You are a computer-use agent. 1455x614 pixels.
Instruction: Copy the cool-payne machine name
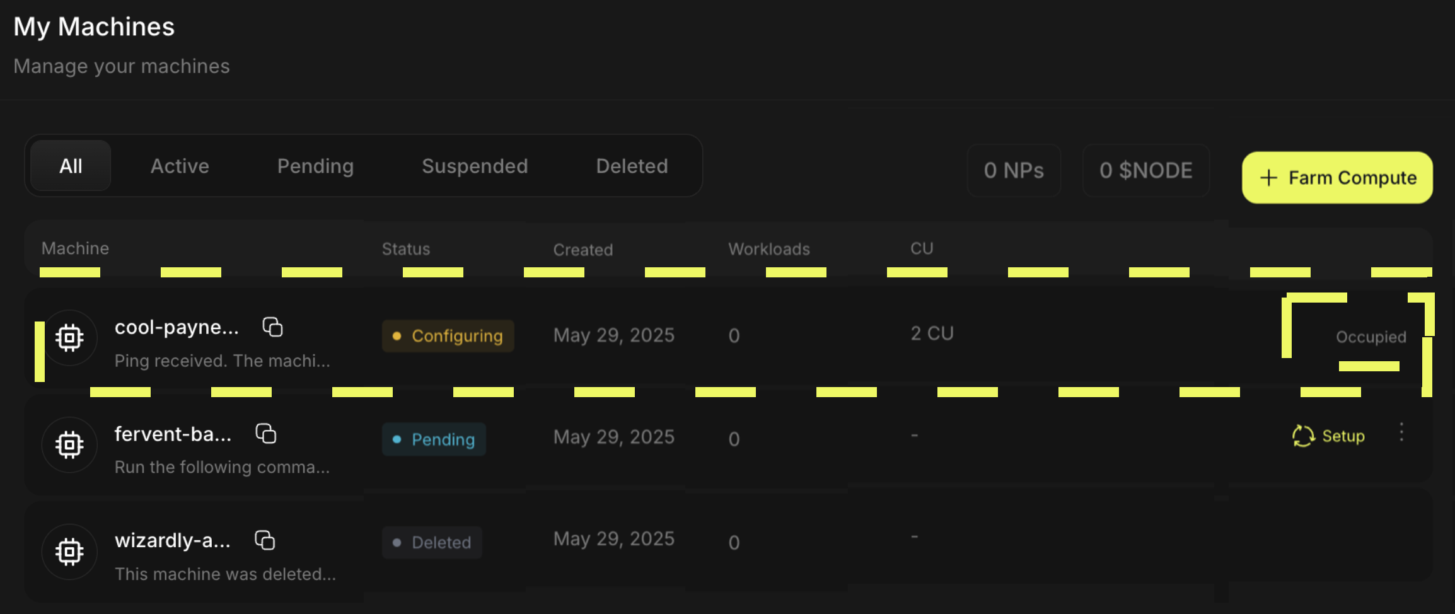[x=272, y=327]
